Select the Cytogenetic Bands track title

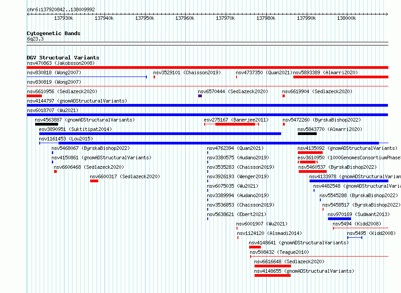[x=54, y=33]
